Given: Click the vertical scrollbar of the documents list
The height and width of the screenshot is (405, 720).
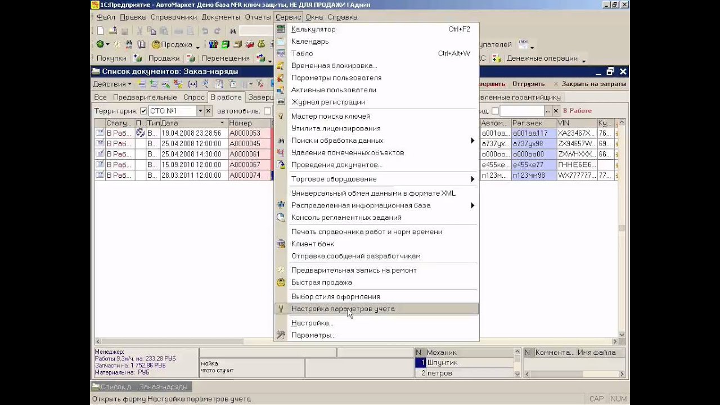Looking at the screenshot, I should coord(622,228).
